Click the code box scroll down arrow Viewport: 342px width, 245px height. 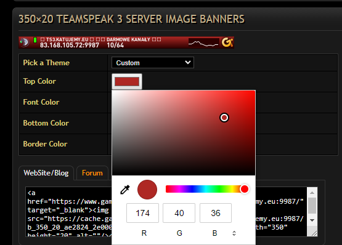(x=312, y=220)
